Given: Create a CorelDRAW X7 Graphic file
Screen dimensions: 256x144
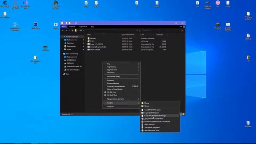Looking at the screenshot, I should click(x=160, y=110).
